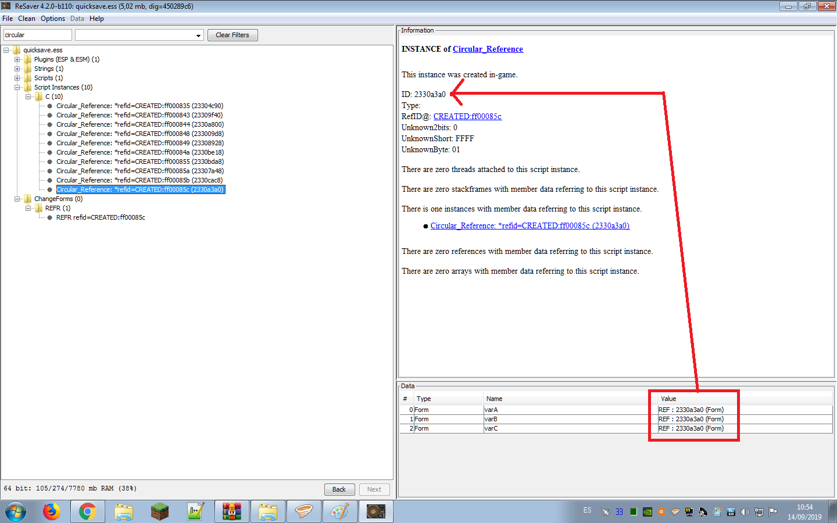837x523 pixels.
Task: Sort data table by Type column
Action: point(449,399)
